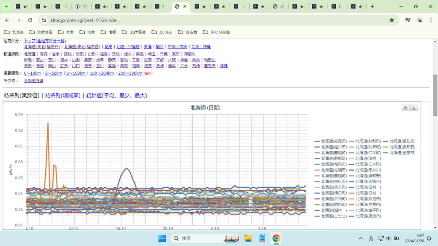Click the chart print icon

point(406,108)
